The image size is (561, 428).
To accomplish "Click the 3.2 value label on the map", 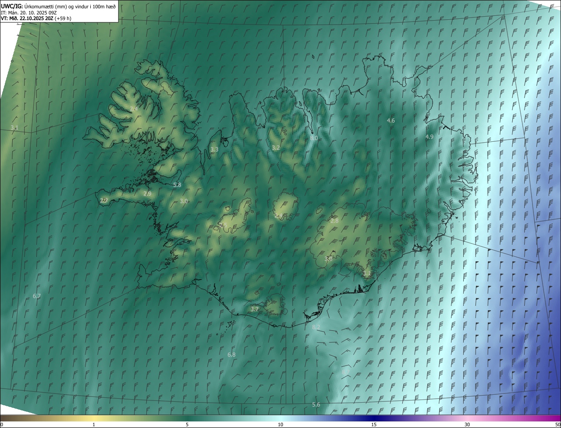I will coord(276,148).
